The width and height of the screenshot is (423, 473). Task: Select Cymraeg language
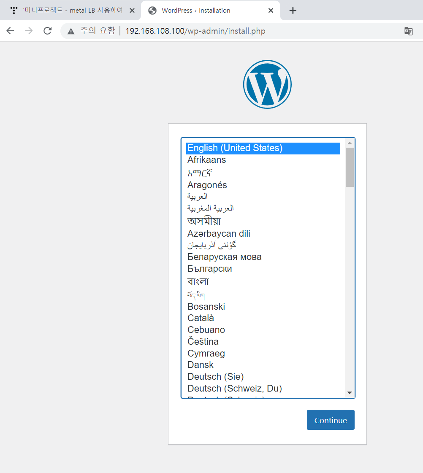(263, 353)
